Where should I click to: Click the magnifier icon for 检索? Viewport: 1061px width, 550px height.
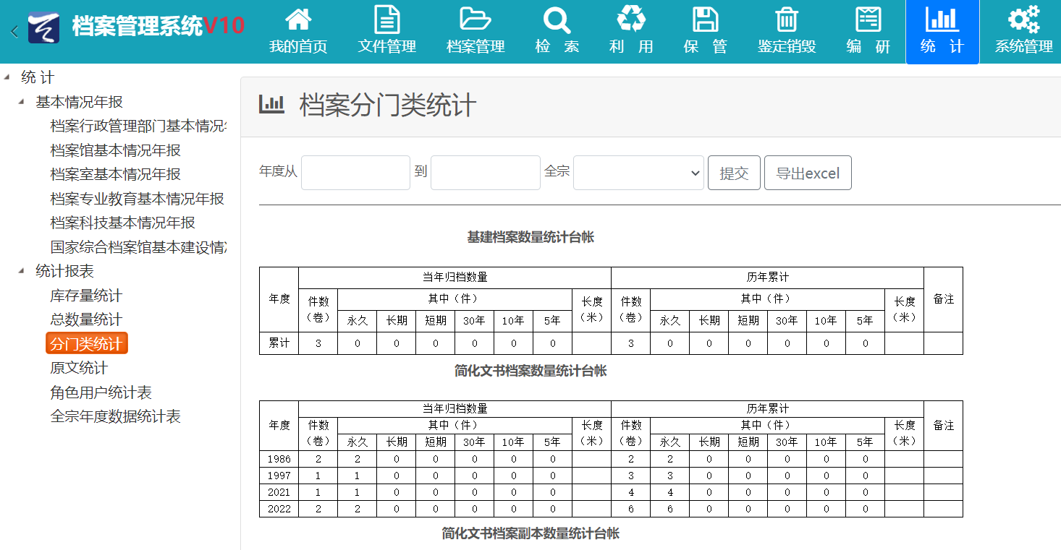point(557,20)
